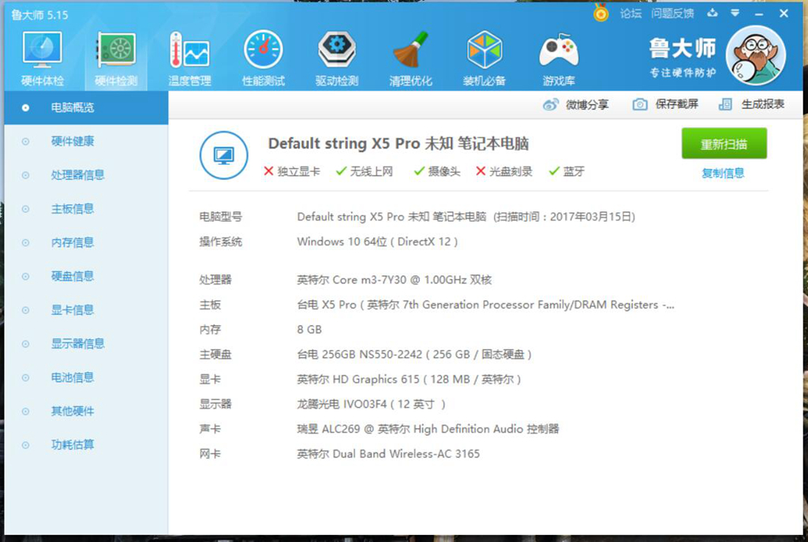Open the 论坛 forum menu item
Screen dimensions: 808x542
(630, 13)
